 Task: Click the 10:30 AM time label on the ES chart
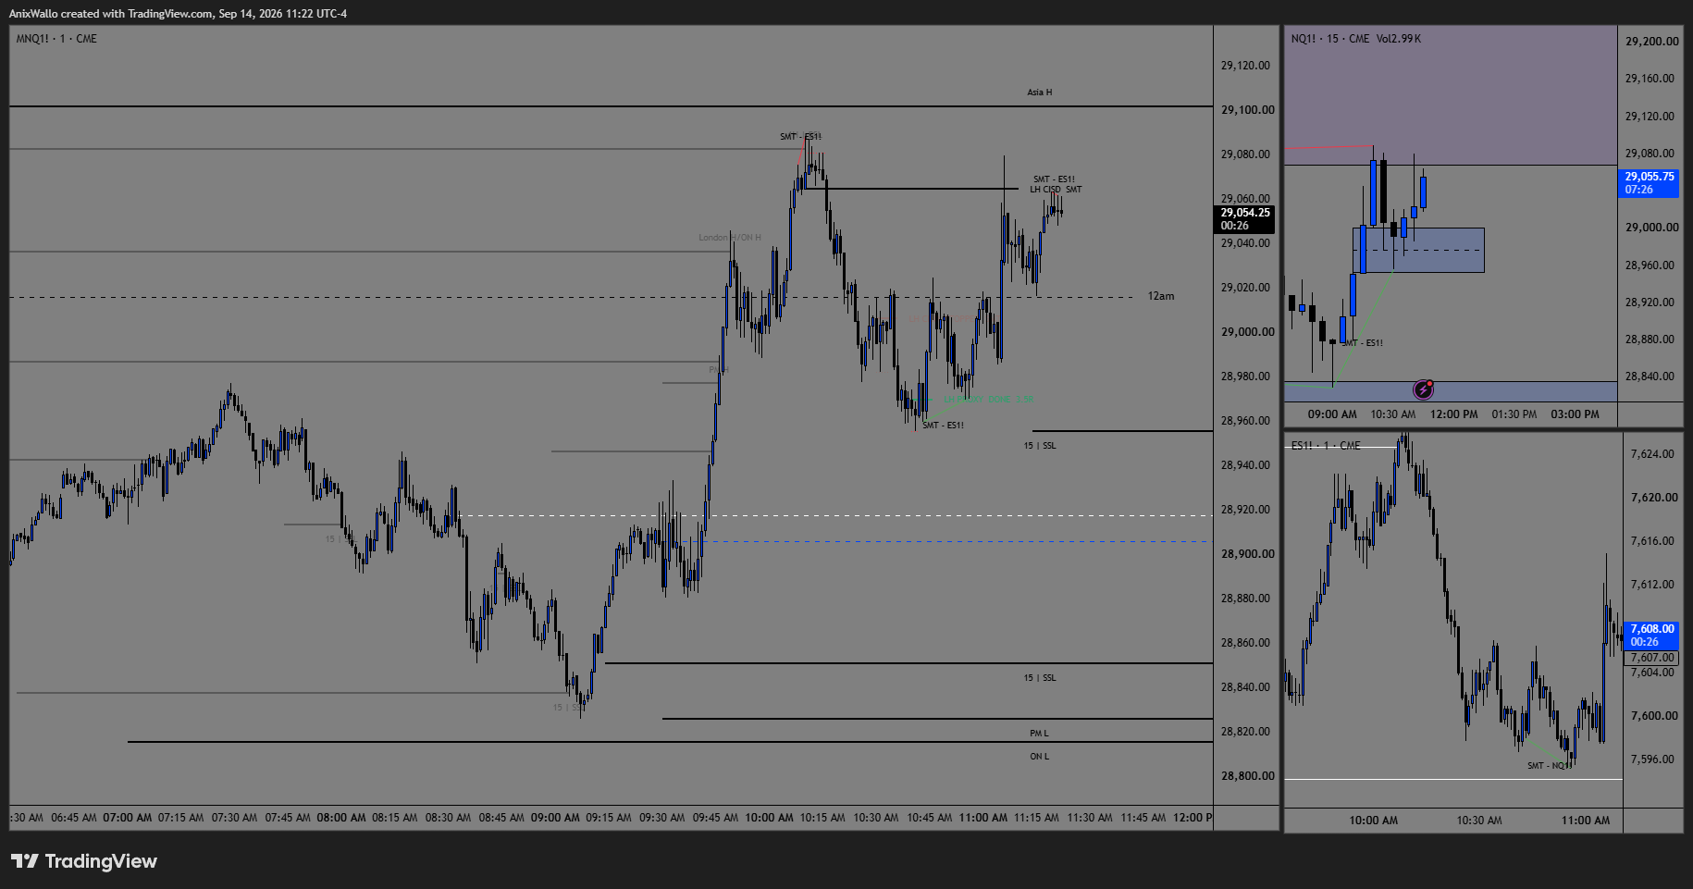point(1479,821)
